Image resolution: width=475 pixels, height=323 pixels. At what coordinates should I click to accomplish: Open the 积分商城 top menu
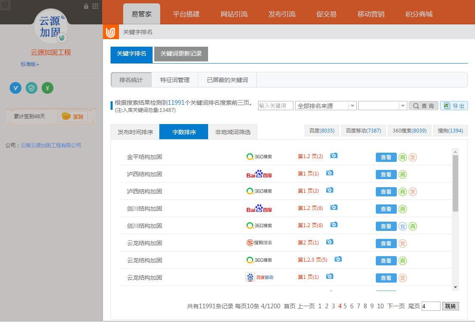(419, 14)
